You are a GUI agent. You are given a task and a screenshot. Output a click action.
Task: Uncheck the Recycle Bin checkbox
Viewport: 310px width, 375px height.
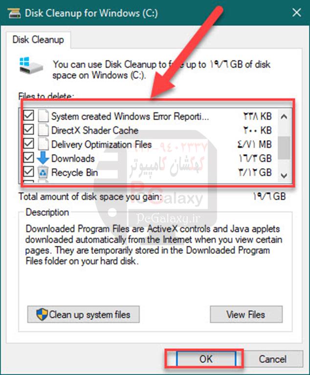[28, 172]
